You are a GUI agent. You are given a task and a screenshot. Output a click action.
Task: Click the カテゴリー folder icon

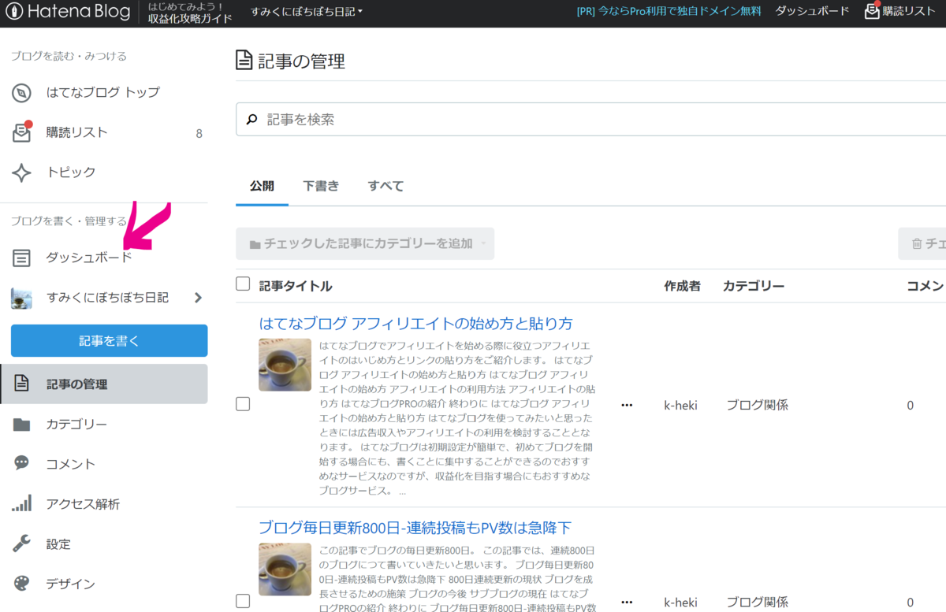(22, 425)
